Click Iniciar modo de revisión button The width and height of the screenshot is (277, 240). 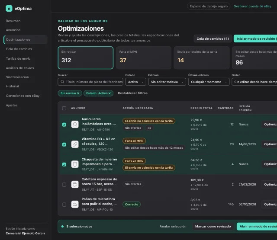[255, 38]
